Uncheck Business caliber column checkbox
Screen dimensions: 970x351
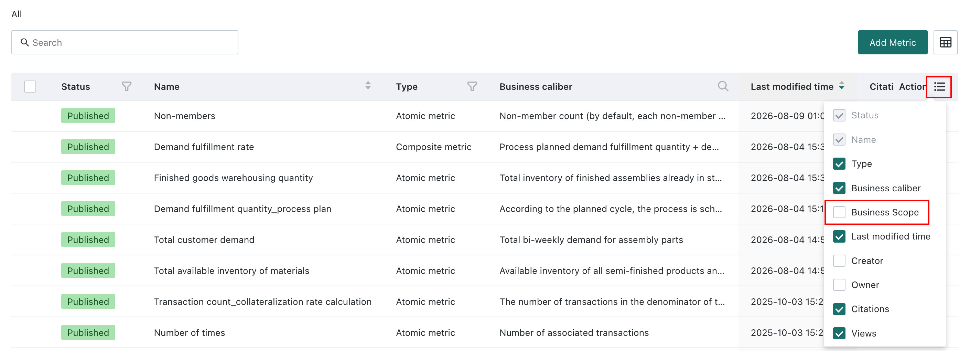click(839, 188)
